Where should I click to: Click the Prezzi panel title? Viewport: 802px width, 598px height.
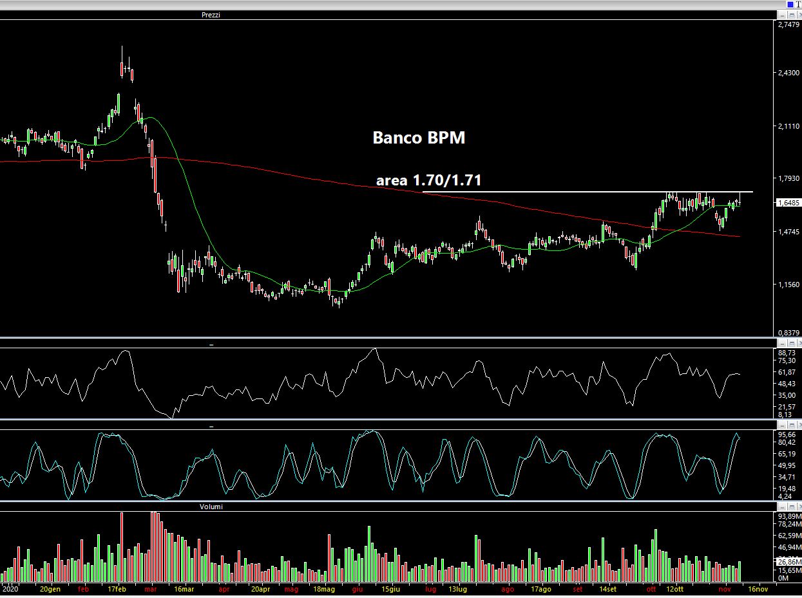pos(211,15)
